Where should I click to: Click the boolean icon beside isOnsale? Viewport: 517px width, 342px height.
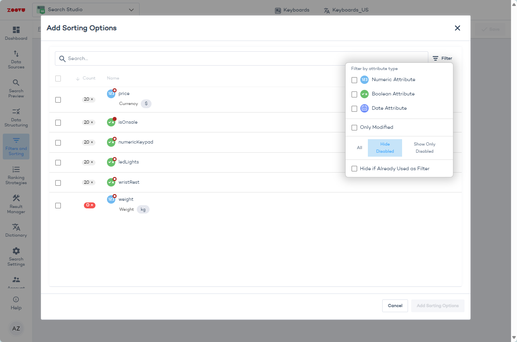coord(111,122)
